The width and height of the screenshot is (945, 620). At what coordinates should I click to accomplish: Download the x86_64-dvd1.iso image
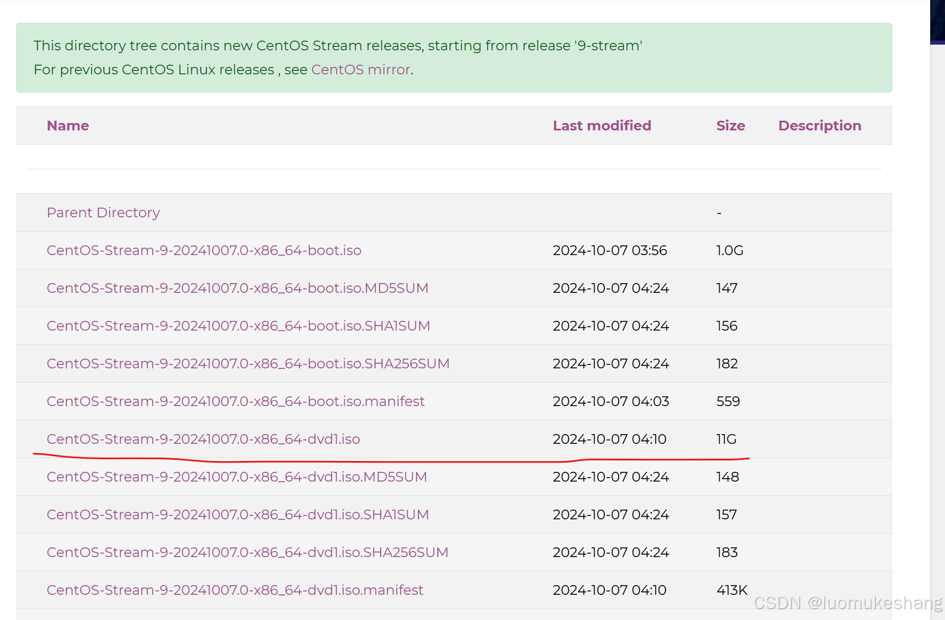click(x=204, y=439)
